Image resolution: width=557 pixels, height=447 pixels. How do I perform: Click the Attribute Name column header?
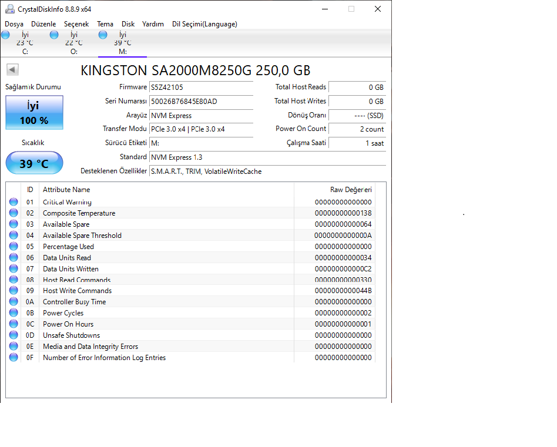tap(167, 190)
